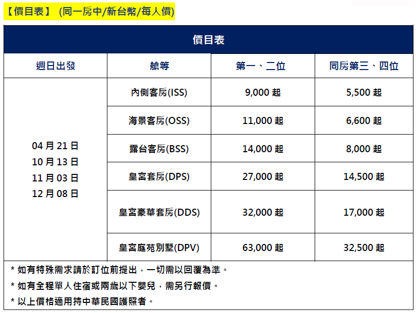Select the 皇宮庭苑別墅(DPV) cabin cell
416x313 pixels.
(x=159, y=247)
